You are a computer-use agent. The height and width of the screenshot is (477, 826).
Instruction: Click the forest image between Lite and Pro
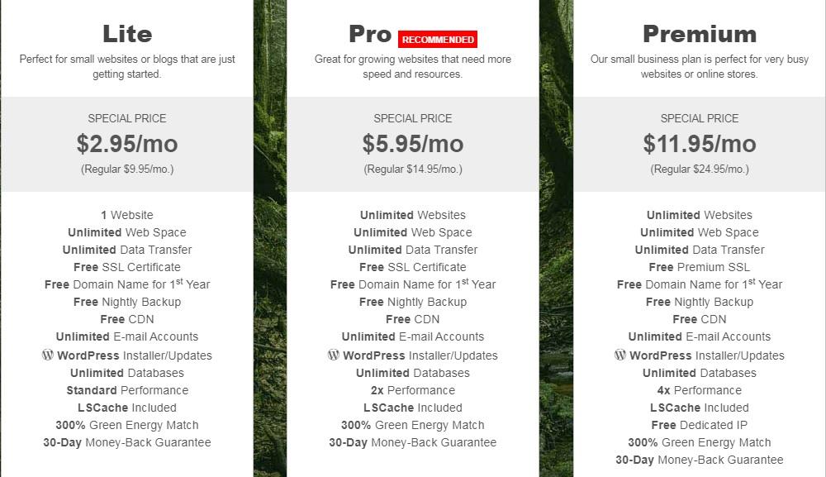(x=270, y=238)
